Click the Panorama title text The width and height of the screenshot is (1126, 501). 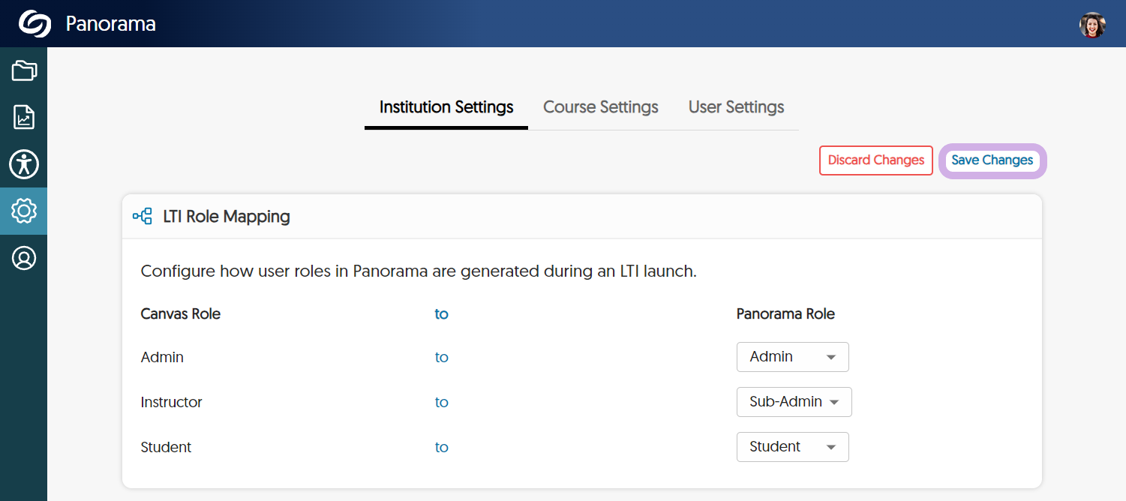pyautogui.click(x=111, y=24)
